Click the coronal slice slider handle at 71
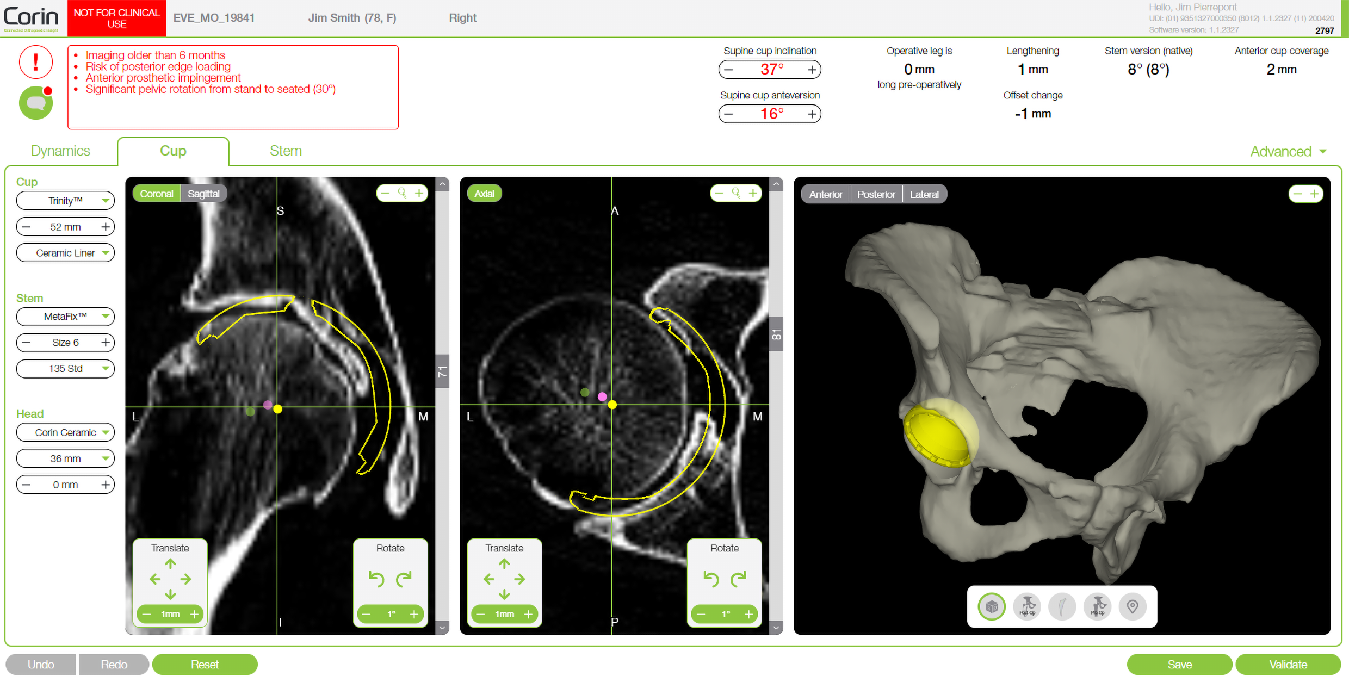Viewport: 1349px width, 682px height. click(442, 372)
